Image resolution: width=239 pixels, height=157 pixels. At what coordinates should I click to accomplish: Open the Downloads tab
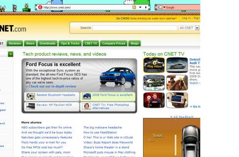(47, 43)
